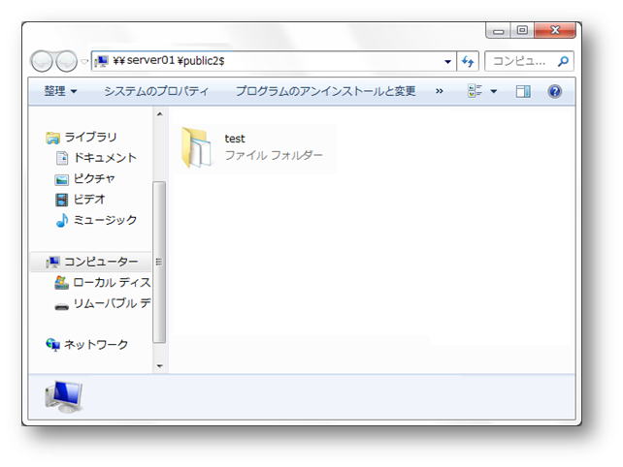Viewport: 623px width, 467px height.
Task: Click the コンピューター monitor icon in tree
Action: (52, 262)
